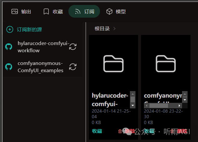Viewport: 198px width, 142px height.
Task: Click the 根目录 breadcrumb
Action: click(x=102, y=29)
